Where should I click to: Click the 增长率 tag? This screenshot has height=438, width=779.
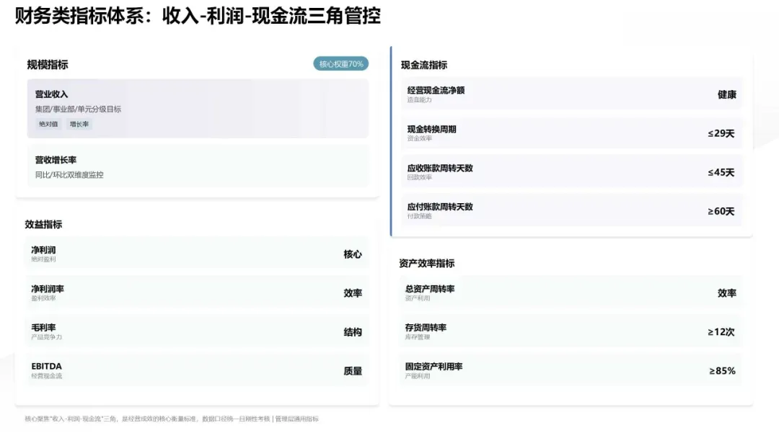tap(79, 124)
